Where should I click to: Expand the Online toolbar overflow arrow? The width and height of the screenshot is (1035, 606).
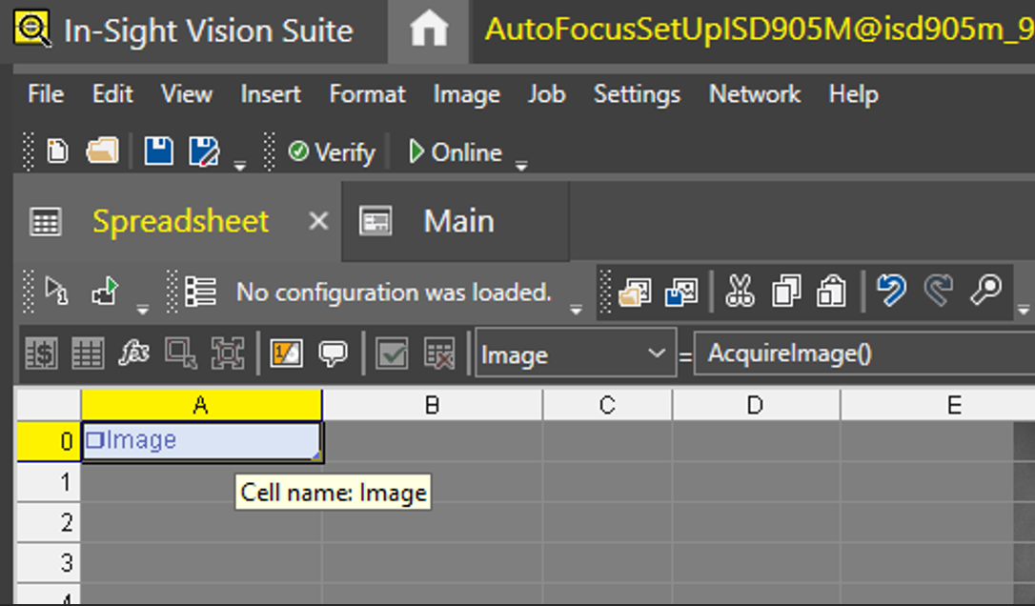(x=521, y=166)
